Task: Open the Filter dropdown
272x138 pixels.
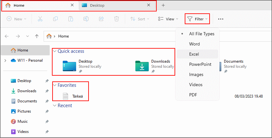Action: click(197, 19)
